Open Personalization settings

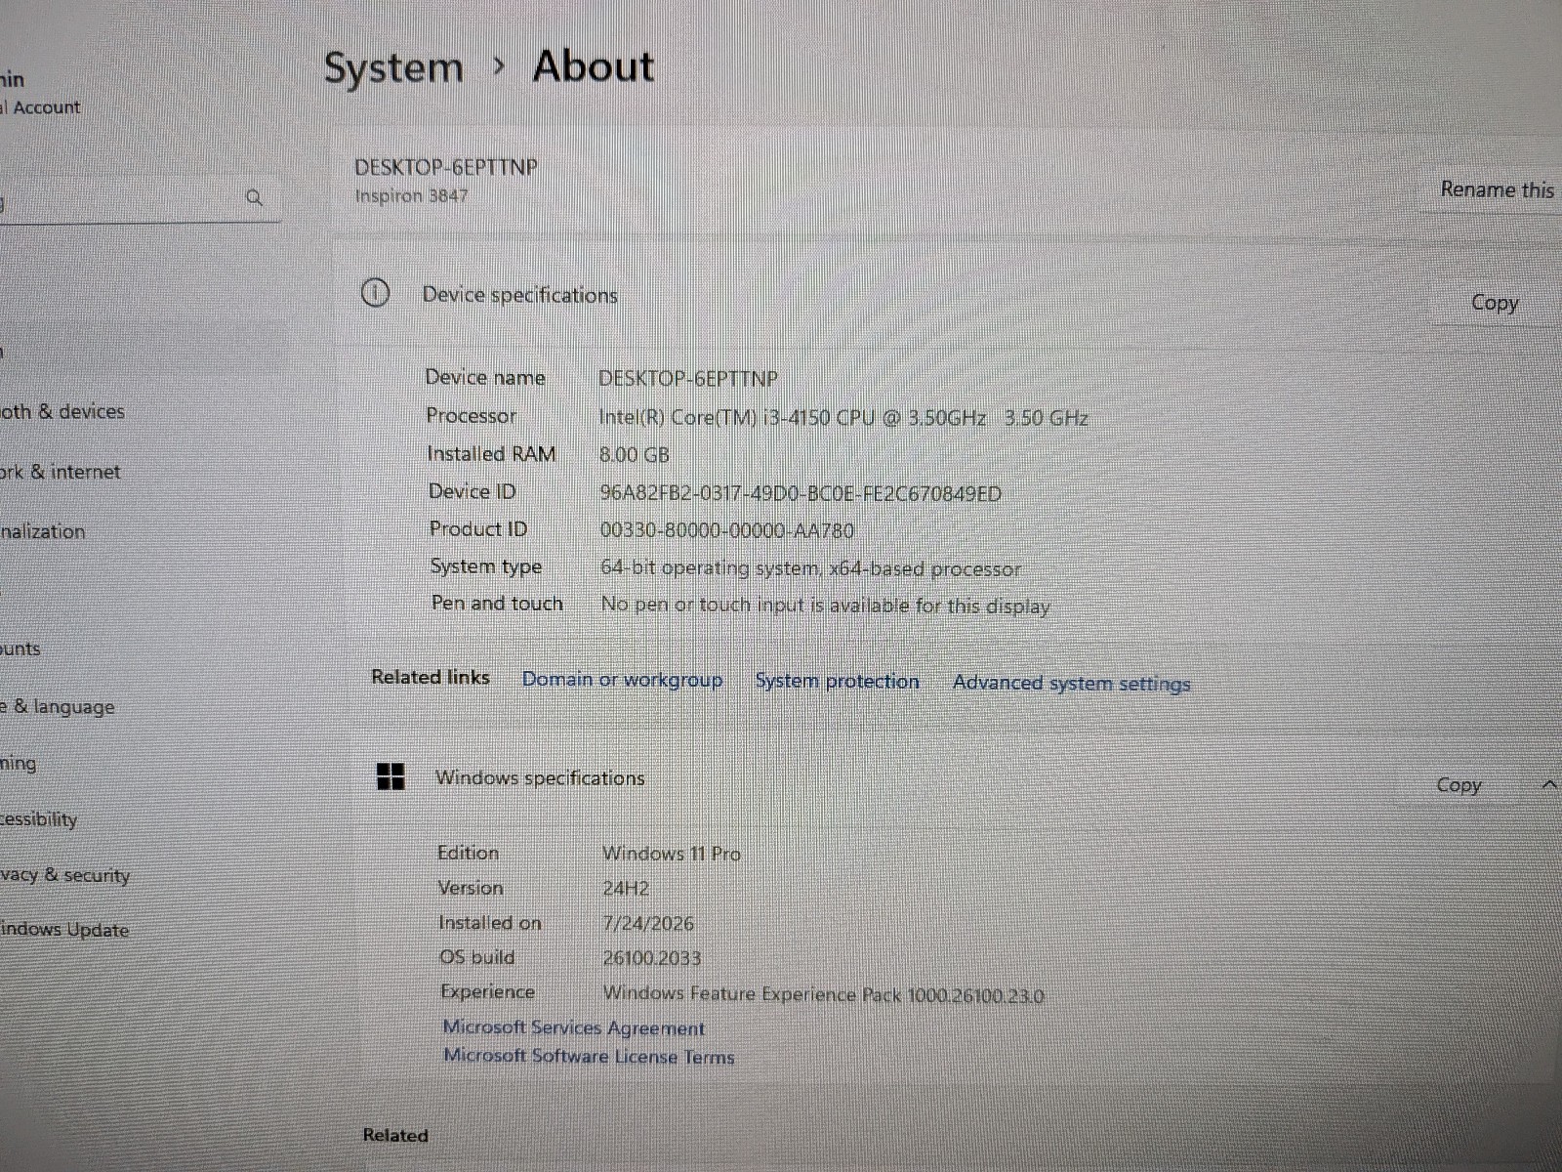pyautogui.click(x=43, y=531)
